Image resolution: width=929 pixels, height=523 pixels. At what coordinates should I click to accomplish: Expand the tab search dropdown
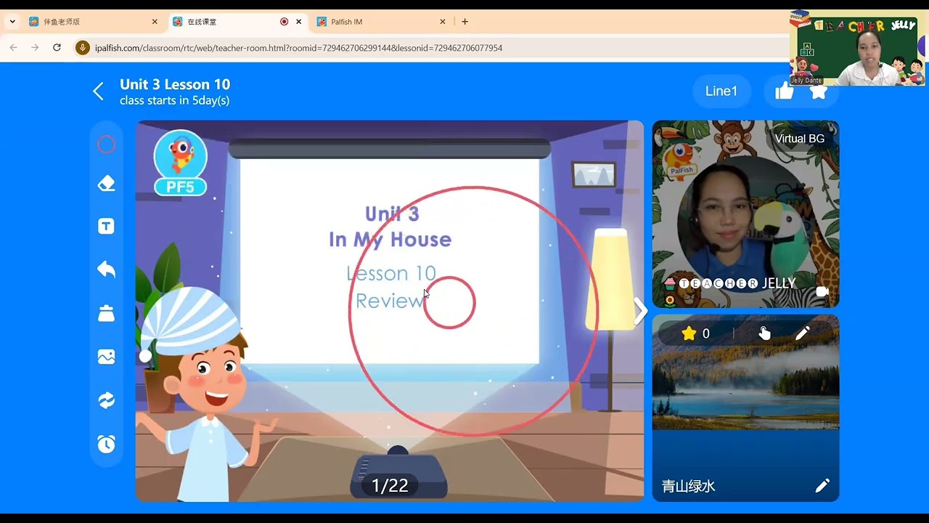click(x=12, y=22)
